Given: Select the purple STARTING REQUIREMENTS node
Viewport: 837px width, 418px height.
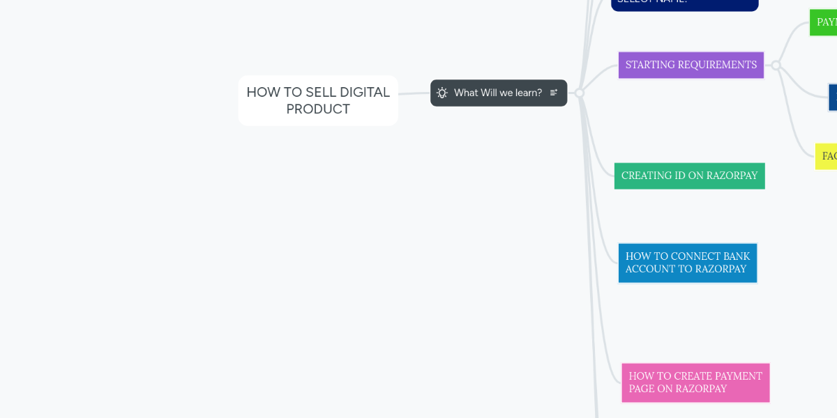Looking at the screenshot, I should click(x=691, y=65).
